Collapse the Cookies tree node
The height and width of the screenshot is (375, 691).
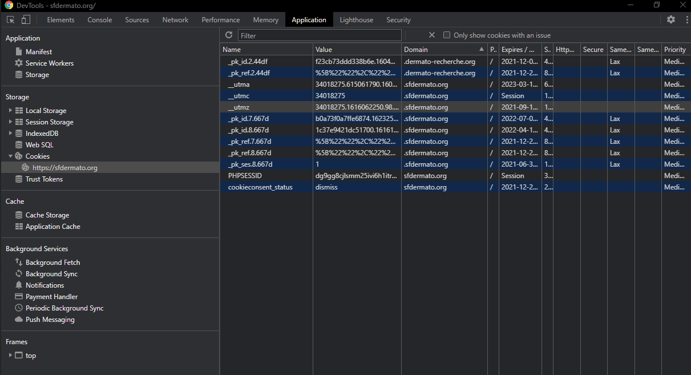tap(10, 156)
